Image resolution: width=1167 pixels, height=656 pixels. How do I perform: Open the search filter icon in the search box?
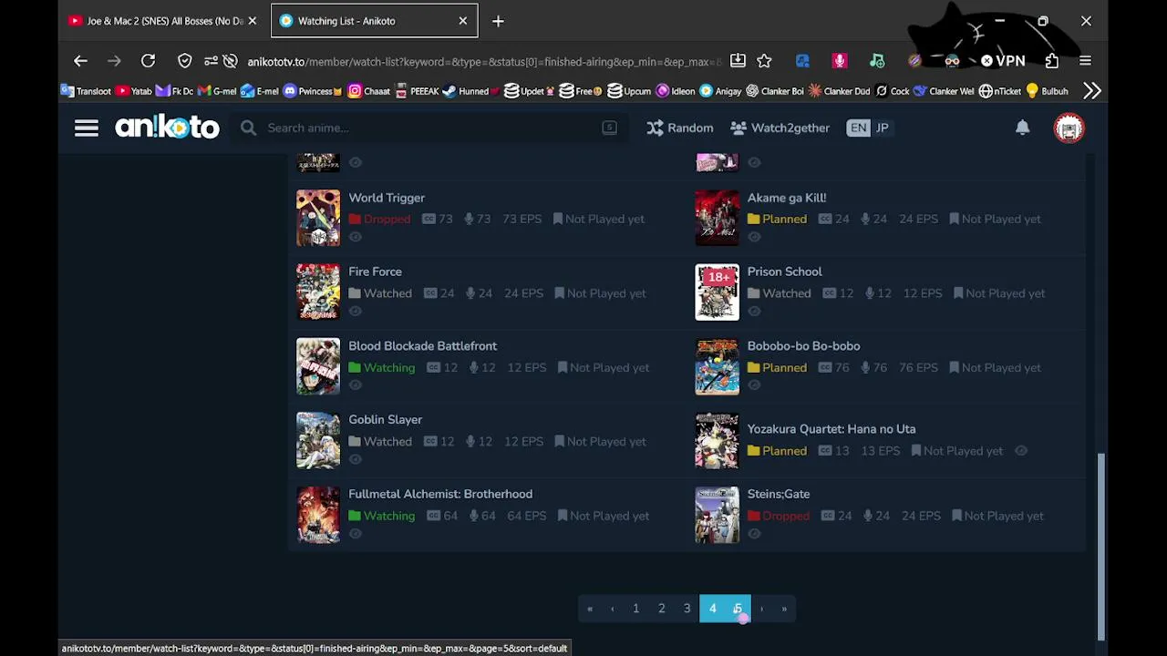(x=609, y=128)
